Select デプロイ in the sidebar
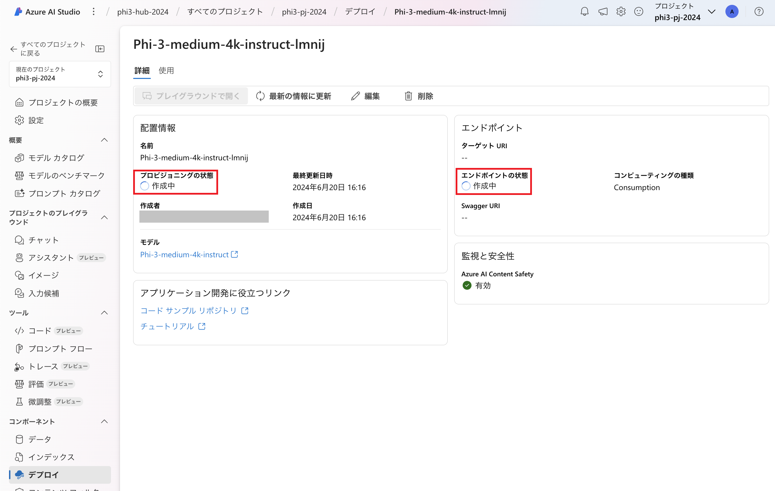Viewport: 775px width, 491px height. pyautogui.click(x=60, y=475)
